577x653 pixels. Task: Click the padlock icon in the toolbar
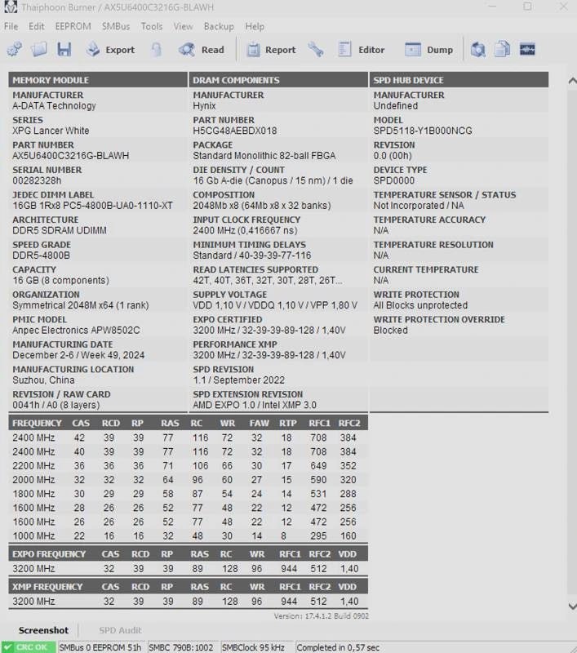coord(157,50)
